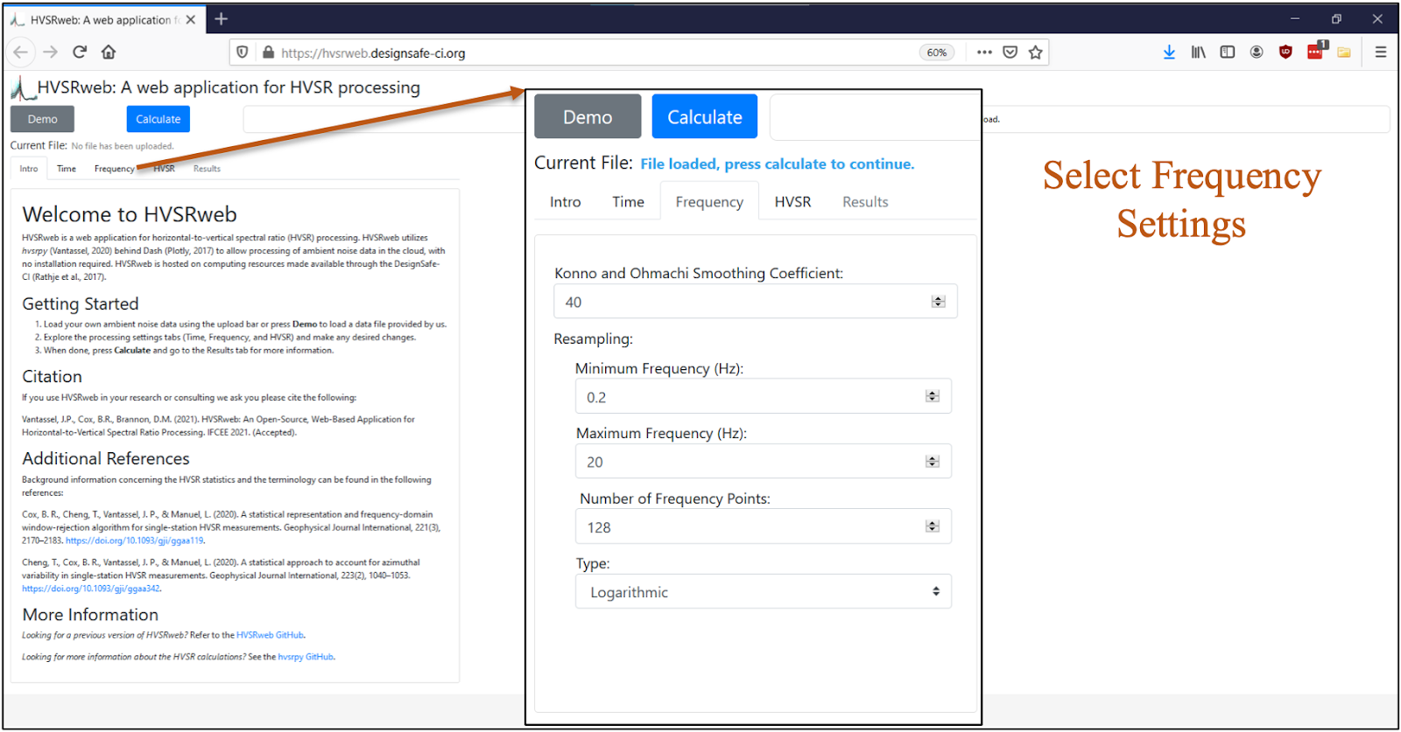Open the Type dropdown set to Logarithmic
Viewport: 1401px width, 732px height.
(x=763, y=592)
